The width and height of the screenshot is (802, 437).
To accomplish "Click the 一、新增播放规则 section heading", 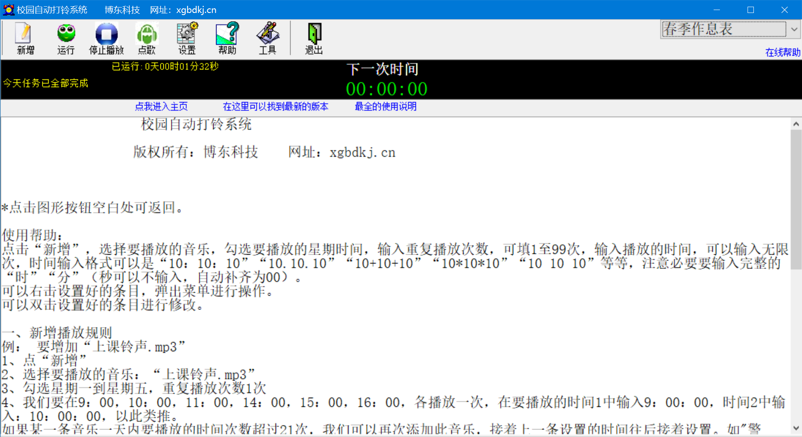I will pos(57,333).
